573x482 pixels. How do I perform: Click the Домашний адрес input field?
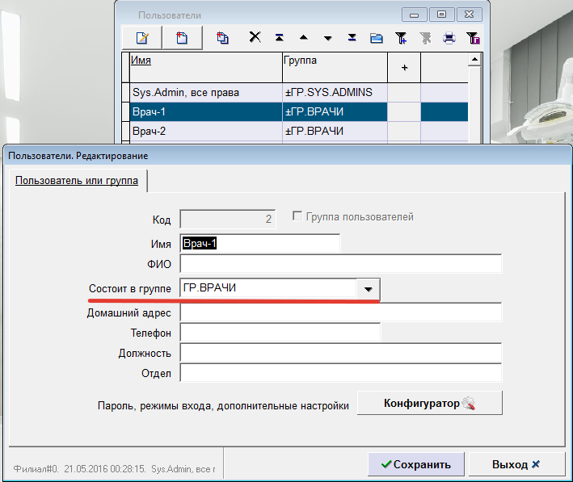point(341,312)
